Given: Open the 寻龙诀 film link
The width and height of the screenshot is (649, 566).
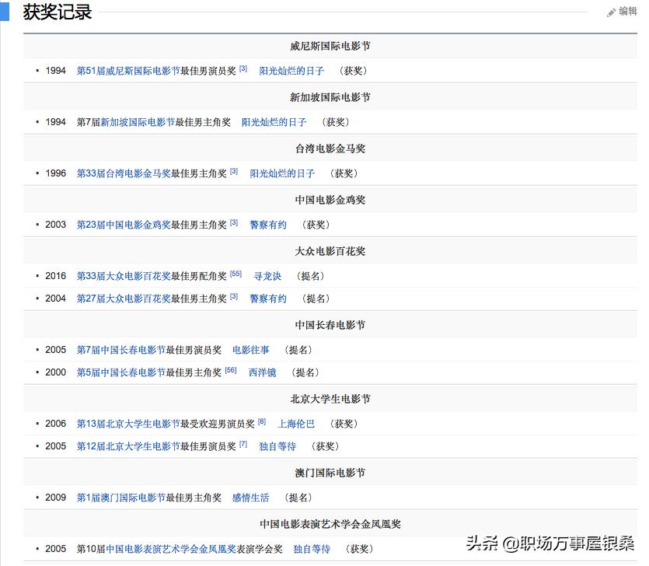Looking at the screenshot, I should coord(267,276).
